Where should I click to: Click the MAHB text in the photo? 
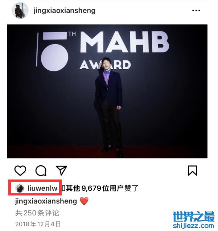[x=124, y=42]
